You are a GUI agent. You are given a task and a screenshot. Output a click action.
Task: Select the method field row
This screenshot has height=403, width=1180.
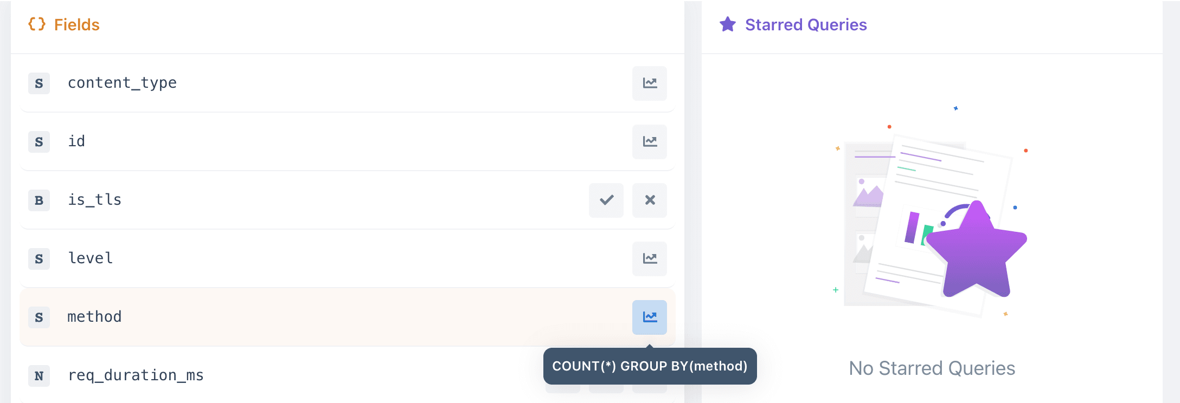coord(348,317)
